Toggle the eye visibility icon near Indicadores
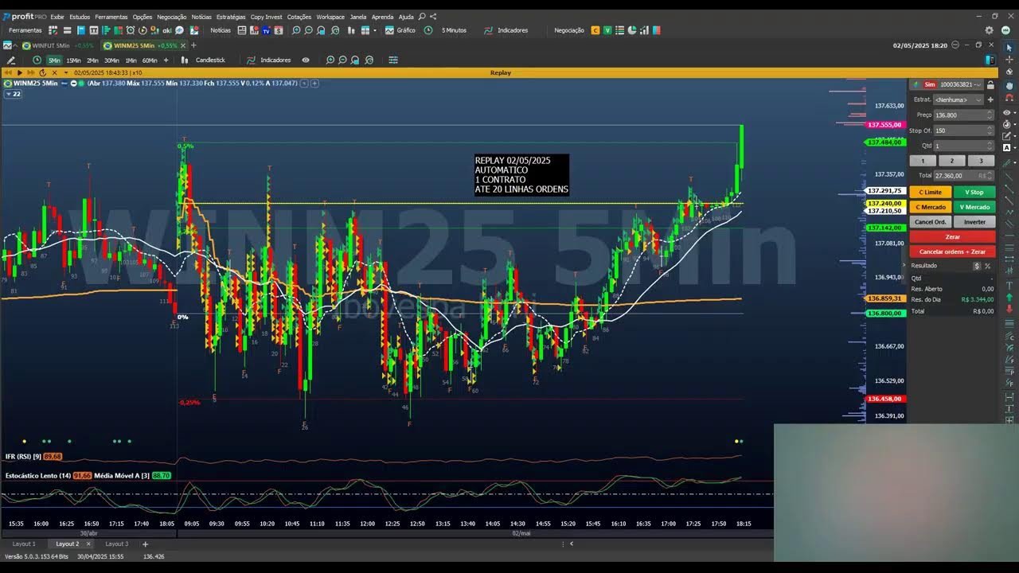 (x=304, y=60)
